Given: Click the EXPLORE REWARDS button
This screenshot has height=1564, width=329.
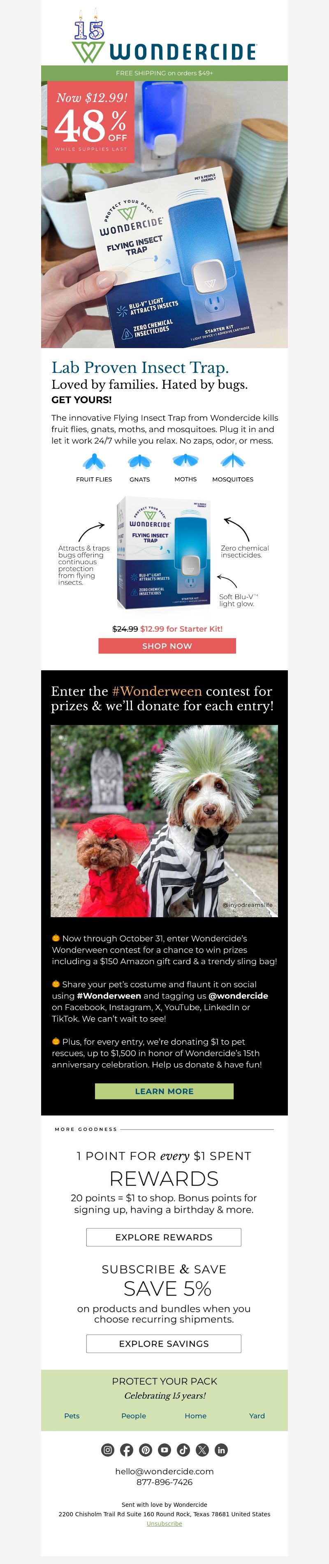Looking at the screenshot, I should click(x=164, y=1237).
